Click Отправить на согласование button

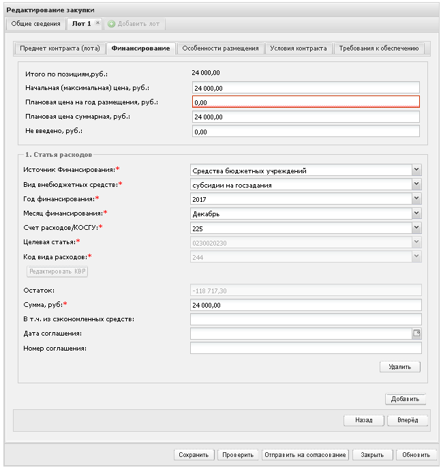(x=305, y=455)
